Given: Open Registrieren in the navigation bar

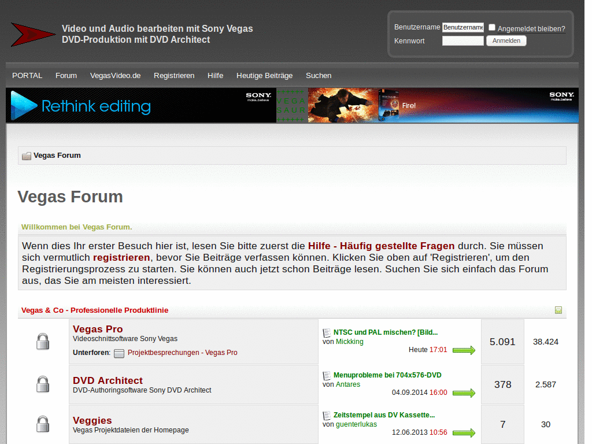Looking at the screenshot, I should click(x=174, y=76).
